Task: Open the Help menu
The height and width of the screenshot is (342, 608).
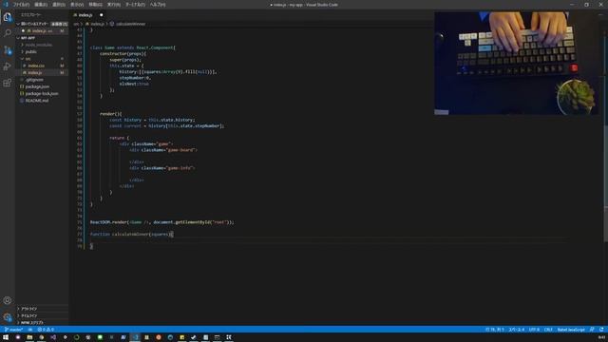Action: click(x=158, y=5)
